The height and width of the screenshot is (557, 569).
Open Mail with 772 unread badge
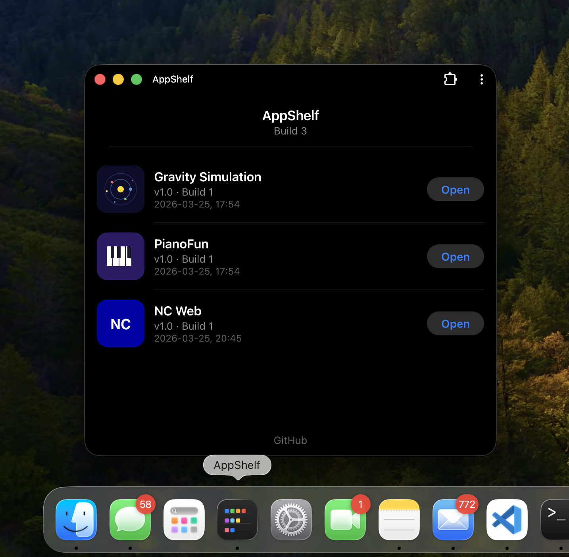(453, 520)
